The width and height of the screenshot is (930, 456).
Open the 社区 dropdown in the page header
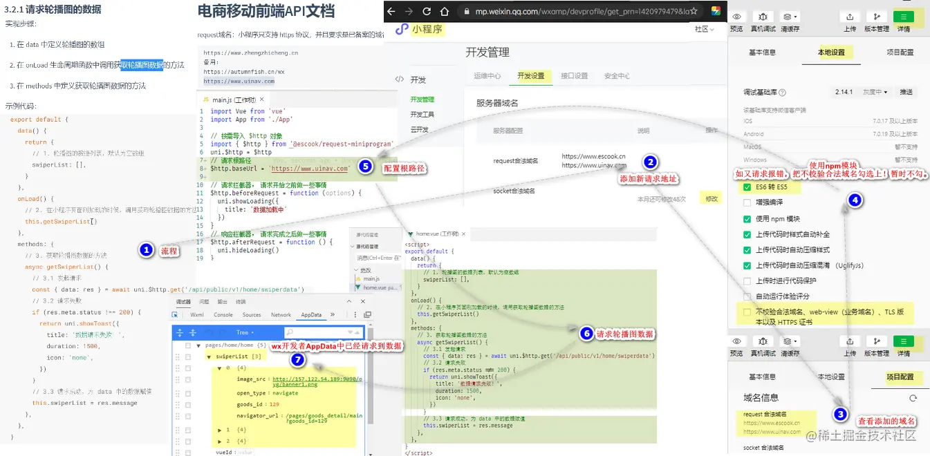pyautogui.click(x=705, y=29)
